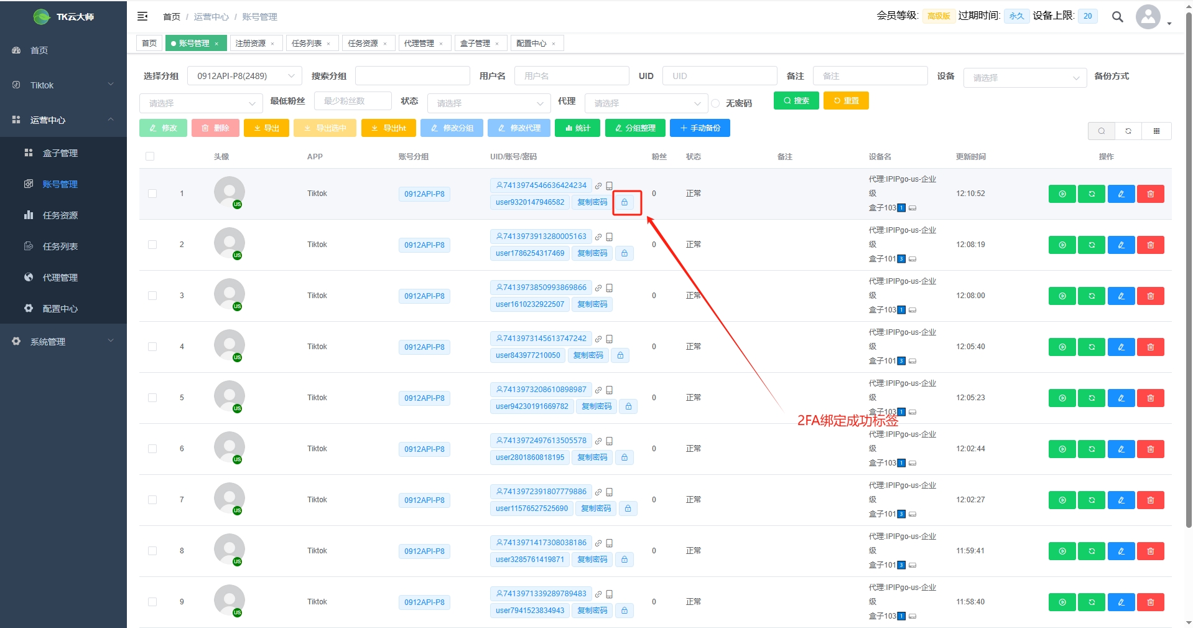Click the red delete button for row 4
The height and width of the screenshot is (628, 1193).
pos(1151,347)
